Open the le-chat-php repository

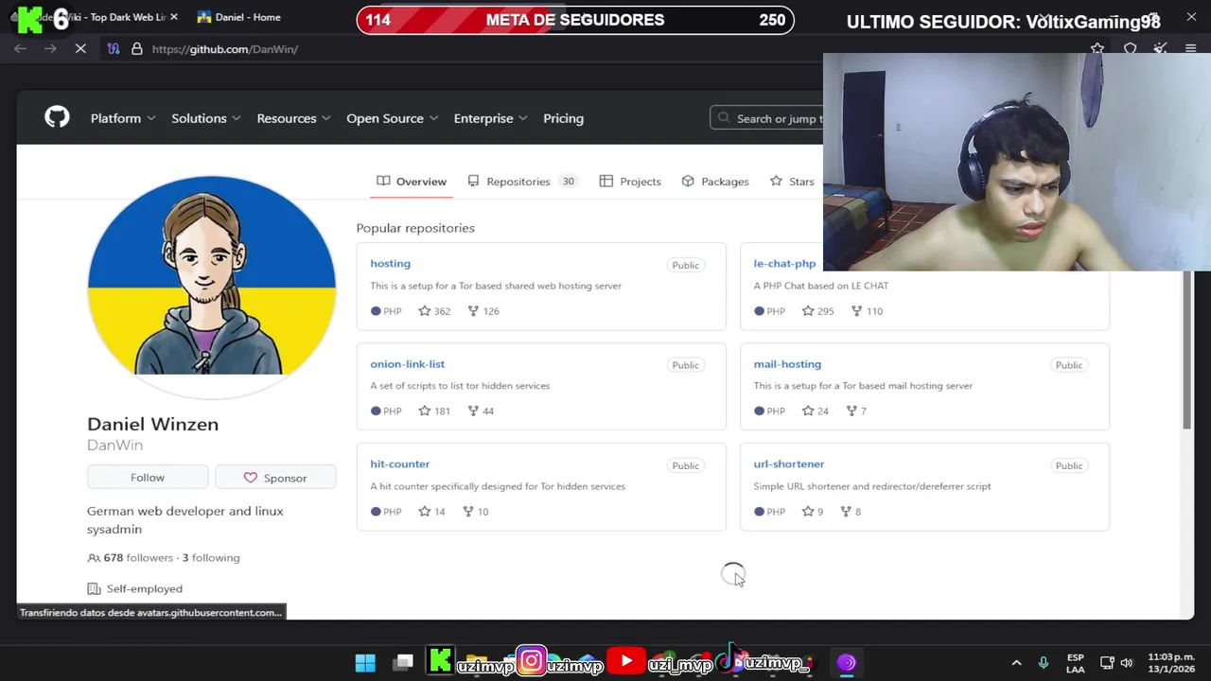click(784, 264)
